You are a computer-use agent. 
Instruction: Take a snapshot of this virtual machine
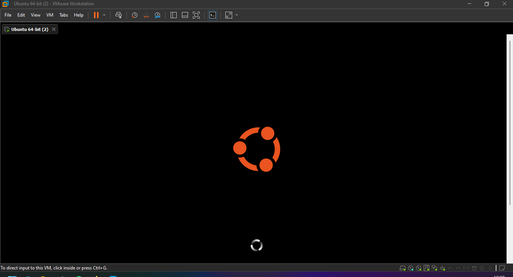tap(134, 15)
